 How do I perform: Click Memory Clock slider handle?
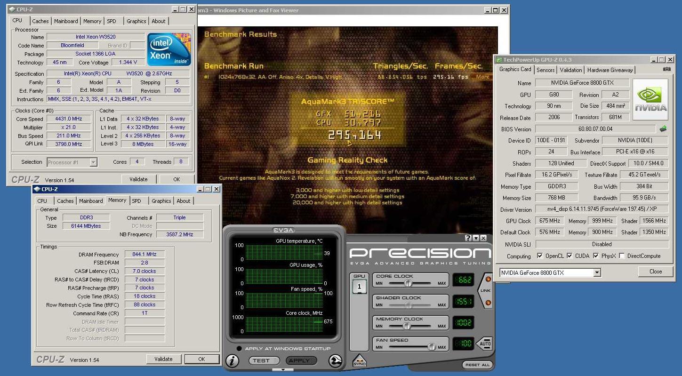406,326
